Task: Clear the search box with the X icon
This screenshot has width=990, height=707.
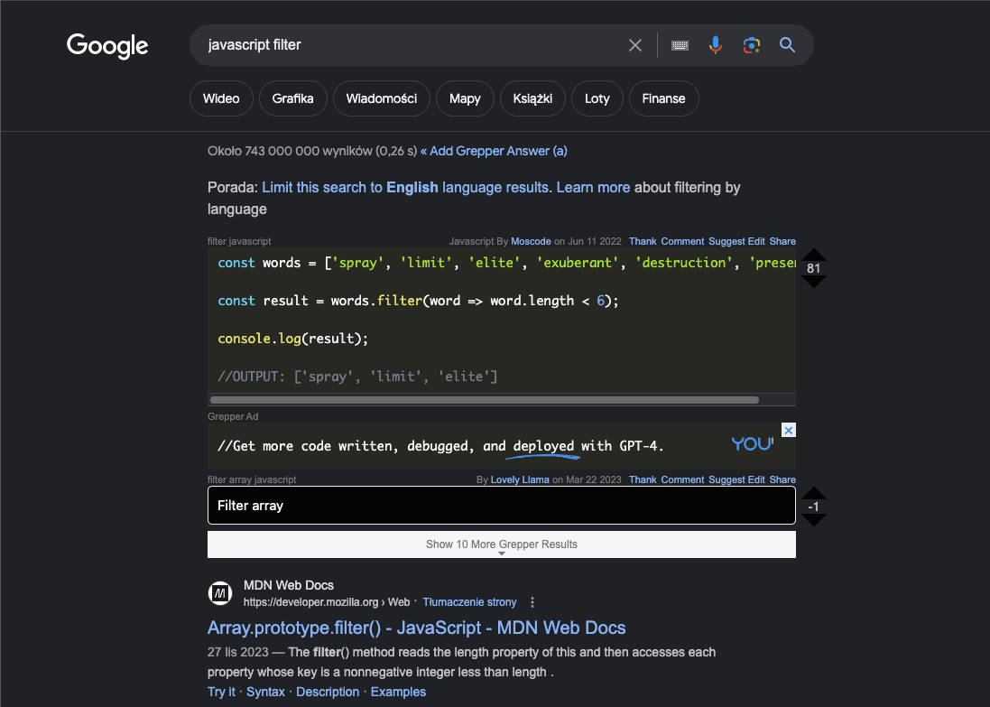Action: [635, 45]
